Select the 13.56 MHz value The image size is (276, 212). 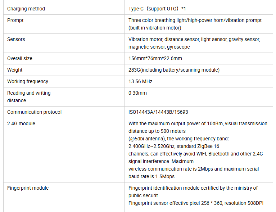[x=140, y=82]
